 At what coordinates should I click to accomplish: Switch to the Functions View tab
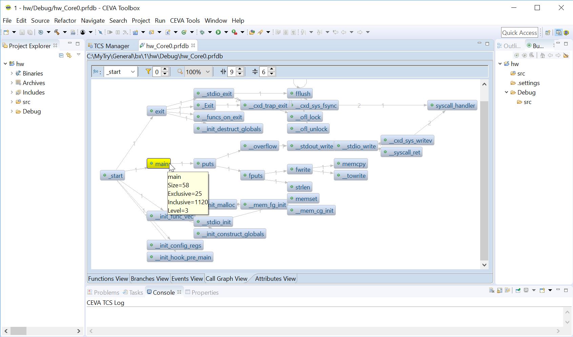108,278
